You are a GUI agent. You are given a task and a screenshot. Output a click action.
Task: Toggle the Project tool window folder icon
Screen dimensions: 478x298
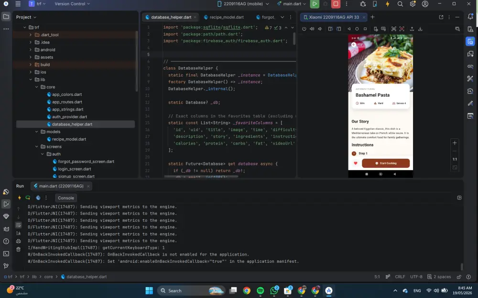pyautogui.click(x=6, y=17)
